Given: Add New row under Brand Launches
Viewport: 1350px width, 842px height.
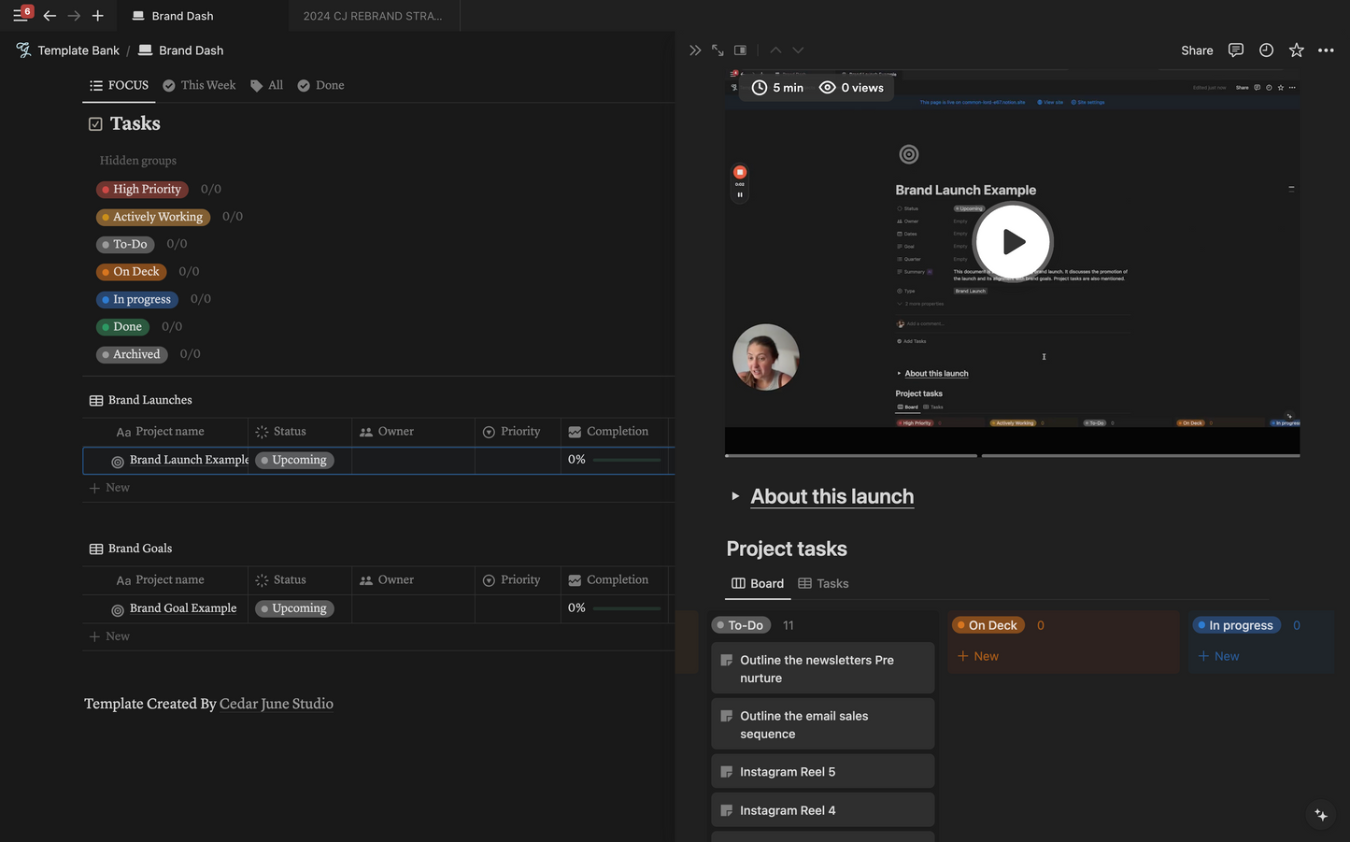Looking at the screenshot, I should tap(109, 488).
